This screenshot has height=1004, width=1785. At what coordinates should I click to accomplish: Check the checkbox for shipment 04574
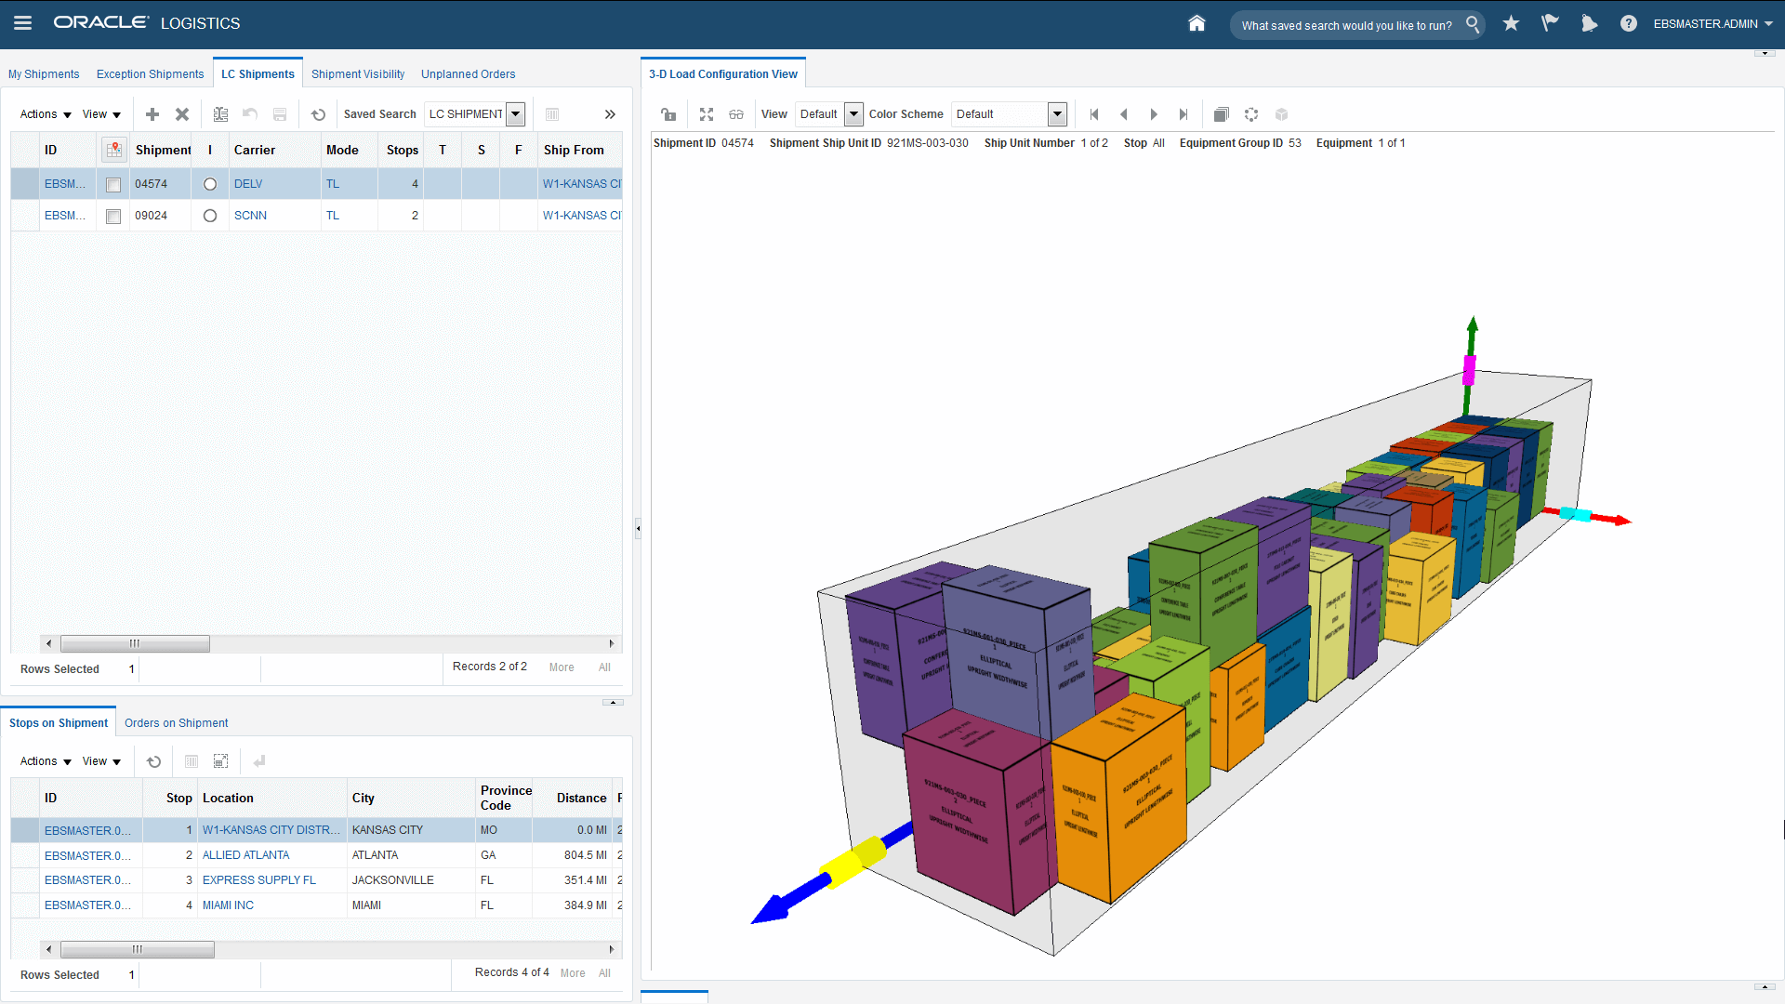pyautogui.click(x=113, y=185)
